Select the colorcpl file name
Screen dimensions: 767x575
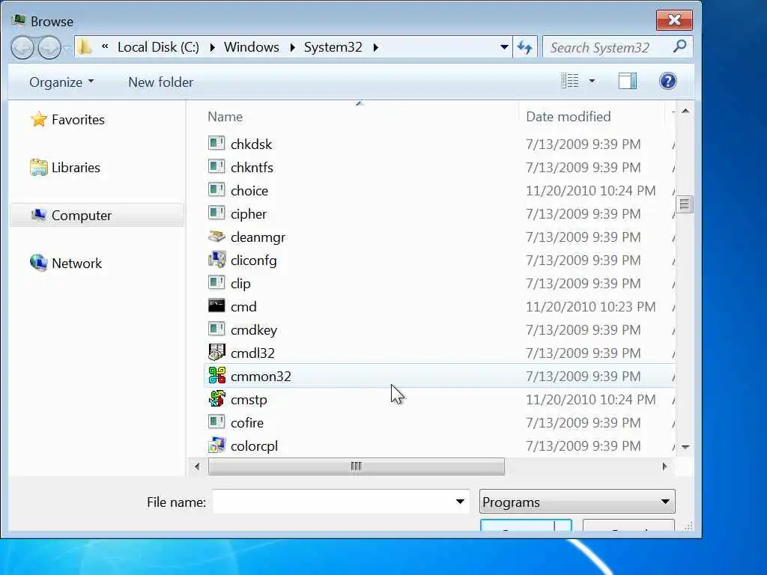tap(255, 446)
